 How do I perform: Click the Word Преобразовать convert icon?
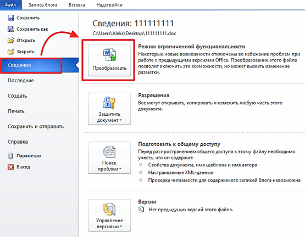pyautogui.click(x=109, y=55)
